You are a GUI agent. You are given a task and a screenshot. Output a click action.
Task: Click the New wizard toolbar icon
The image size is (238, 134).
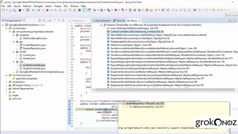pos(3,10)
